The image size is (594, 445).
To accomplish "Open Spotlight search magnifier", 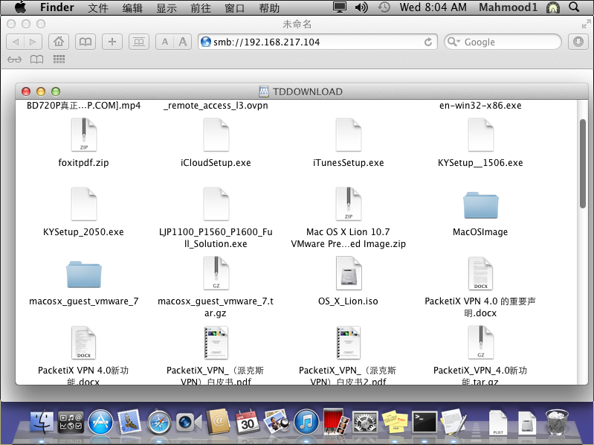I will coord(575,7).
